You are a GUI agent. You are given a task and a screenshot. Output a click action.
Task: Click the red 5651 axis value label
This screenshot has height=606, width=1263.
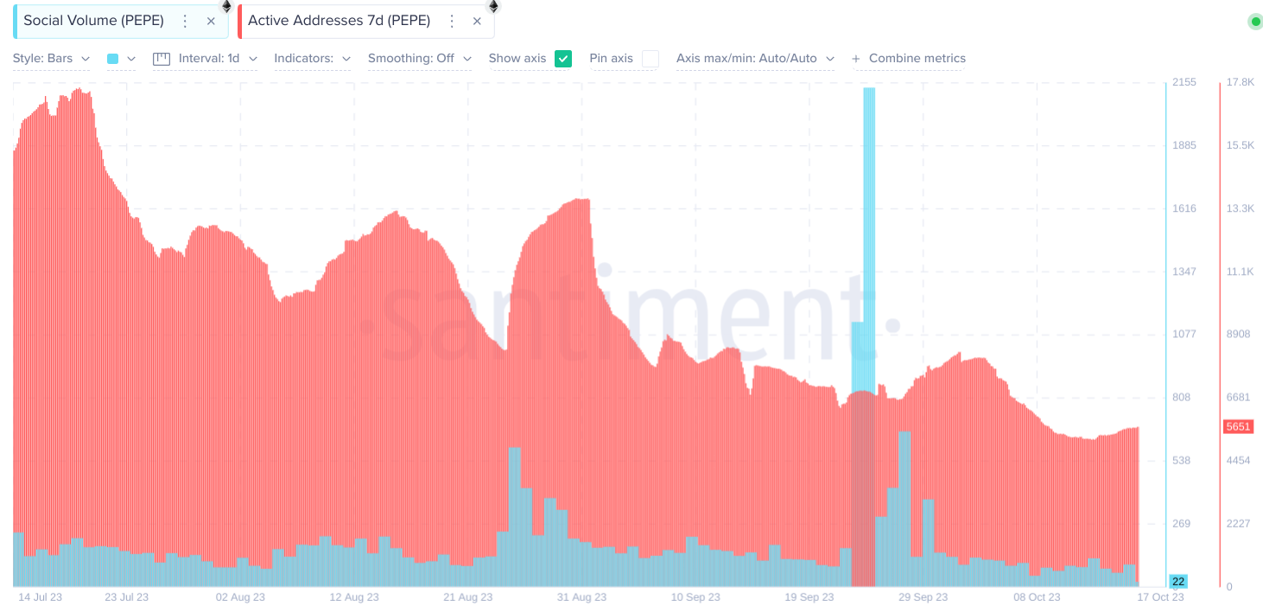click(1238, 427)
